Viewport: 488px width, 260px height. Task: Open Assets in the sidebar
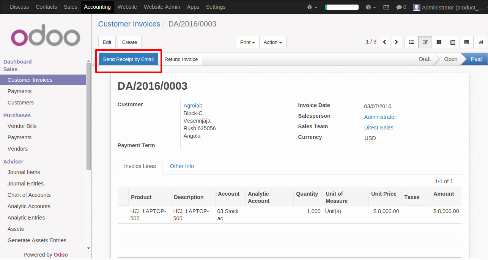[16, 229]
